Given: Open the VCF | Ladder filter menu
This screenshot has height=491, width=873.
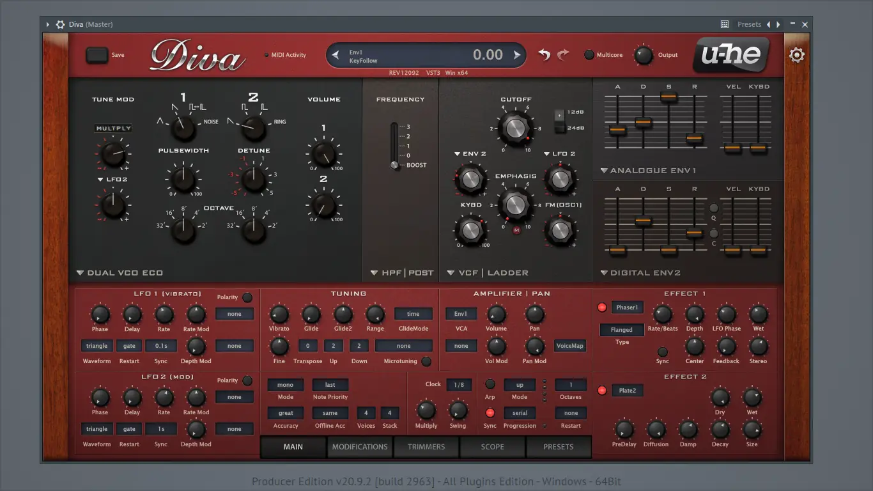Looking at the screenshot, I should click(x=488, y=273).
